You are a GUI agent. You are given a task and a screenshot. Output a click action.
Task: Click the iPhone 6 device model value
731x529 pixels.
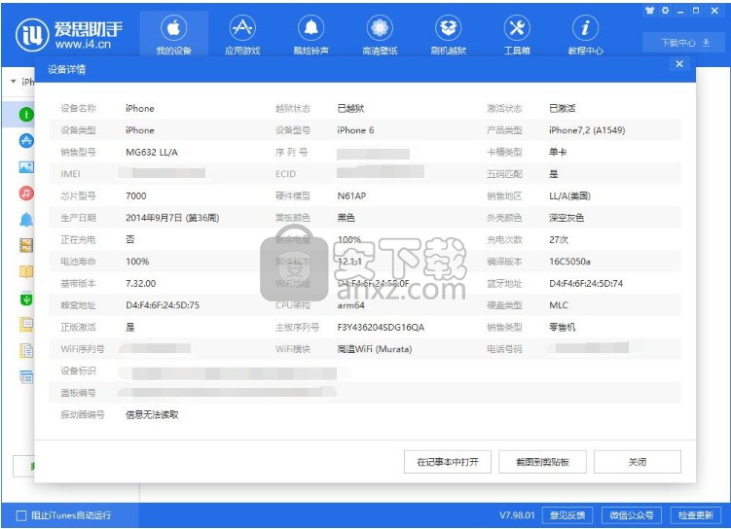pyautogui.click(x=355, y=130)
